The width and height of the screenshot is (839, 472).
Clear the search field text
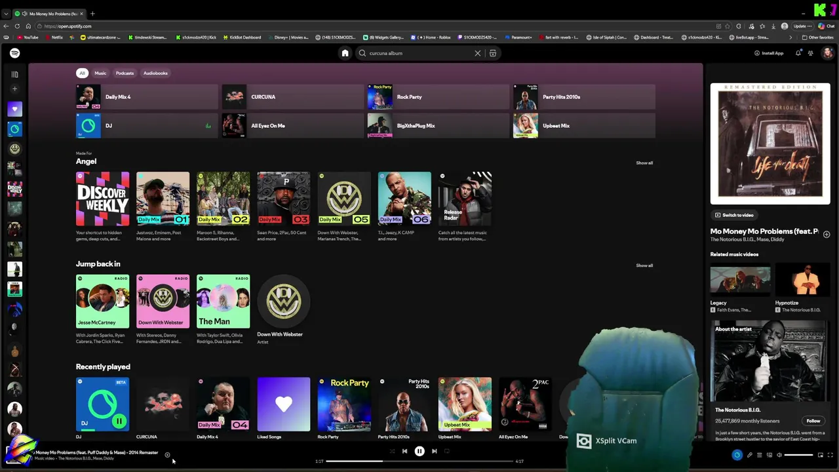477,53
